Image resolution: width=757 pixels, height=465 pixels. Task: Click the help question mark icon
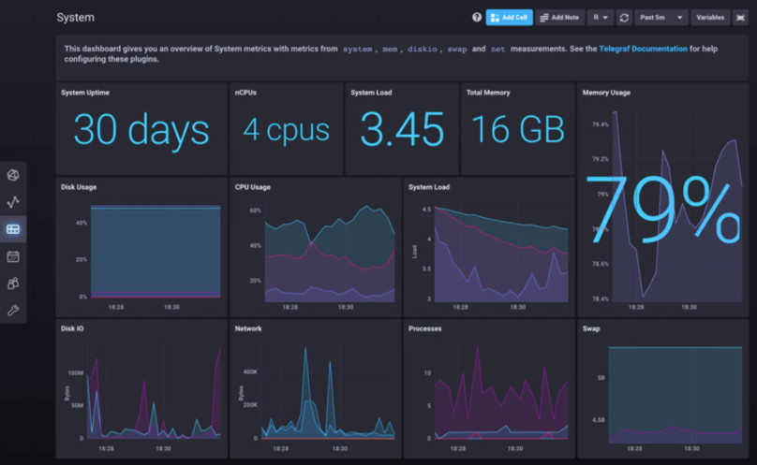[x=477, y=17]
